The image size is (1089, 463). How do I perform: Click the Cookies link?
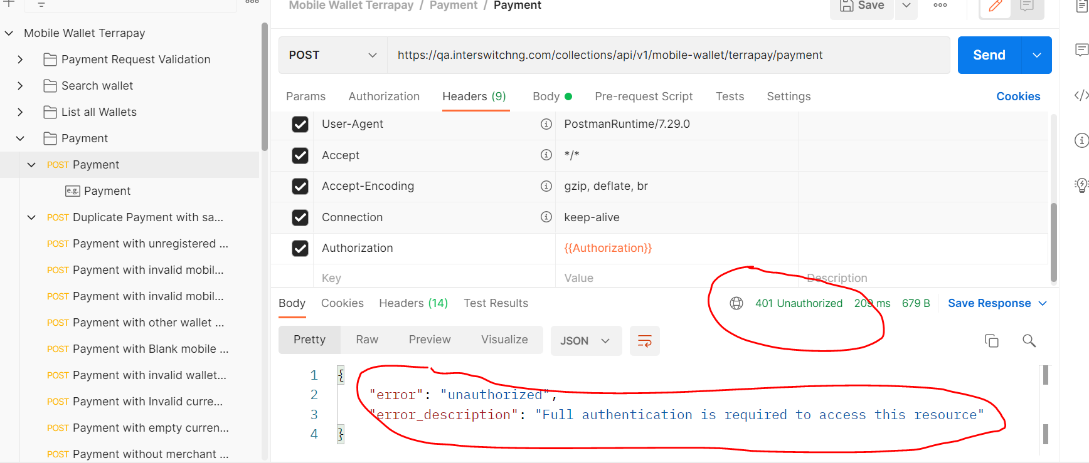pyautogui.click(x=1017, y=96)
